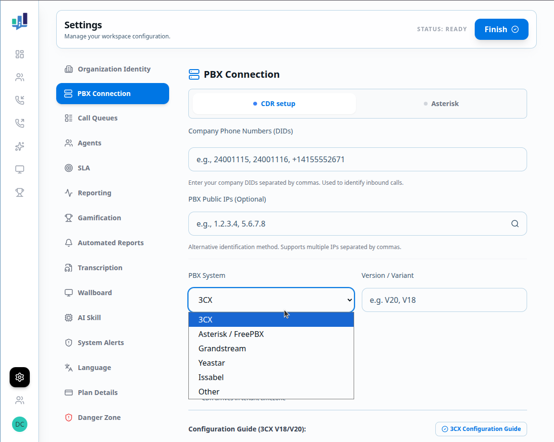The image size is (554, 442).
Task: Go to Organization Identity settings
Action: (113, 69)
